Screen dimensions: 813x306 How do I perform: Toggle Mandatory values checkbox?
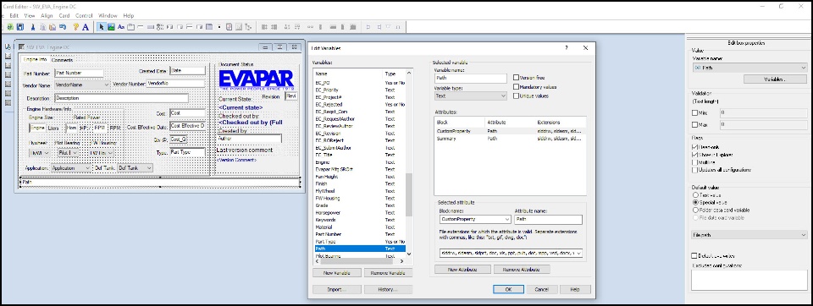(x=516, y=86)
